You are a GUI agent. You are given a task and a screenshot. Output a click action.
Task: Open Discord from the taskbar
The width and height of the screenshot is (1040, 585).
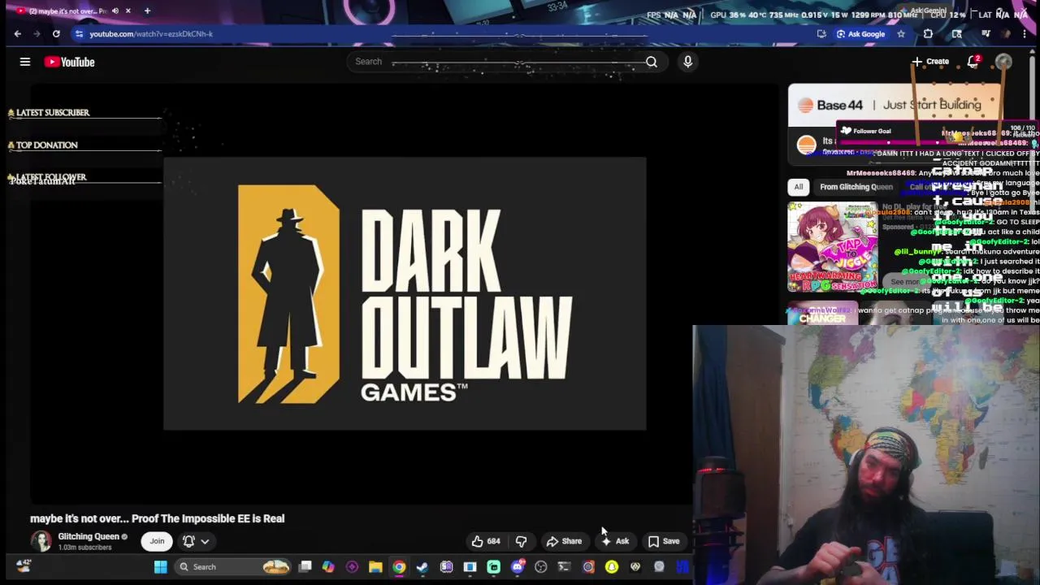point(518,567)
